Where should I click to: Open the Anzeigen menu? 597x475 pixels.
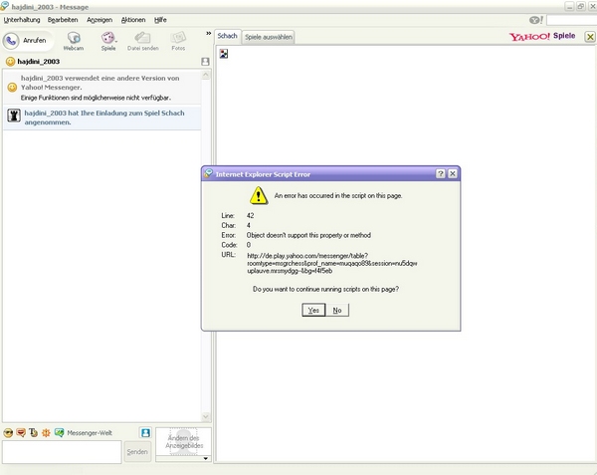pyautogui.click(x=99, y=20)
